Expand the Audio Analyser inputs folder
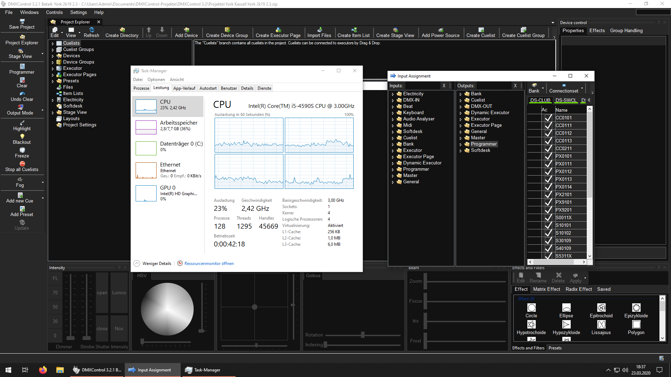671x377 pixels. [393, 119]
